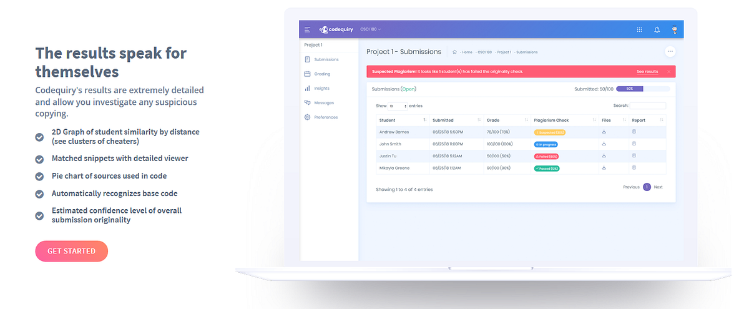Go to Insights in sidebar
749x309 pixels.
[322, 89]
